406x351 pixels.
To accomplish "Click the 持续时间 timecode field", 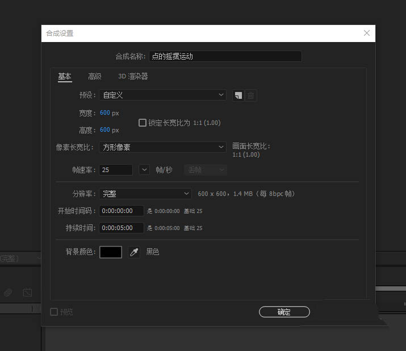I will (x=121, y=228).
